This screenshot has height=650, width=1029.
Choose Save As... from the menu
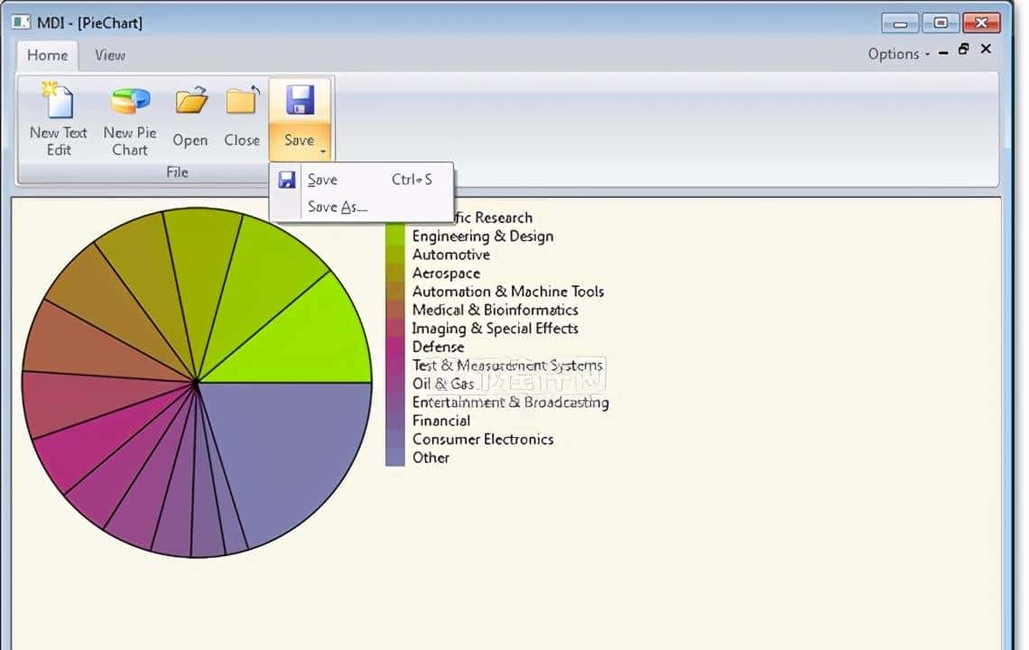337,207
